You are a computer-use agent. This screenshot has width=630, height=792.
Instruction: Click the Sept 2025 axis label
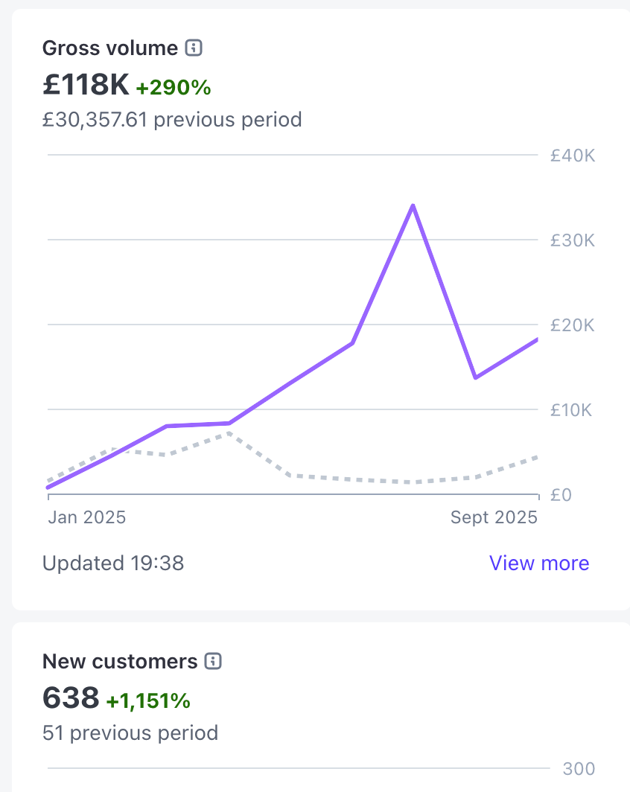click(x=494, y=517)
